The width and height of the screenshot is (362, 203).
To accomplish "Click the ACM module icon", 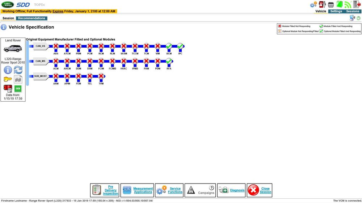I will pos(56,61).
